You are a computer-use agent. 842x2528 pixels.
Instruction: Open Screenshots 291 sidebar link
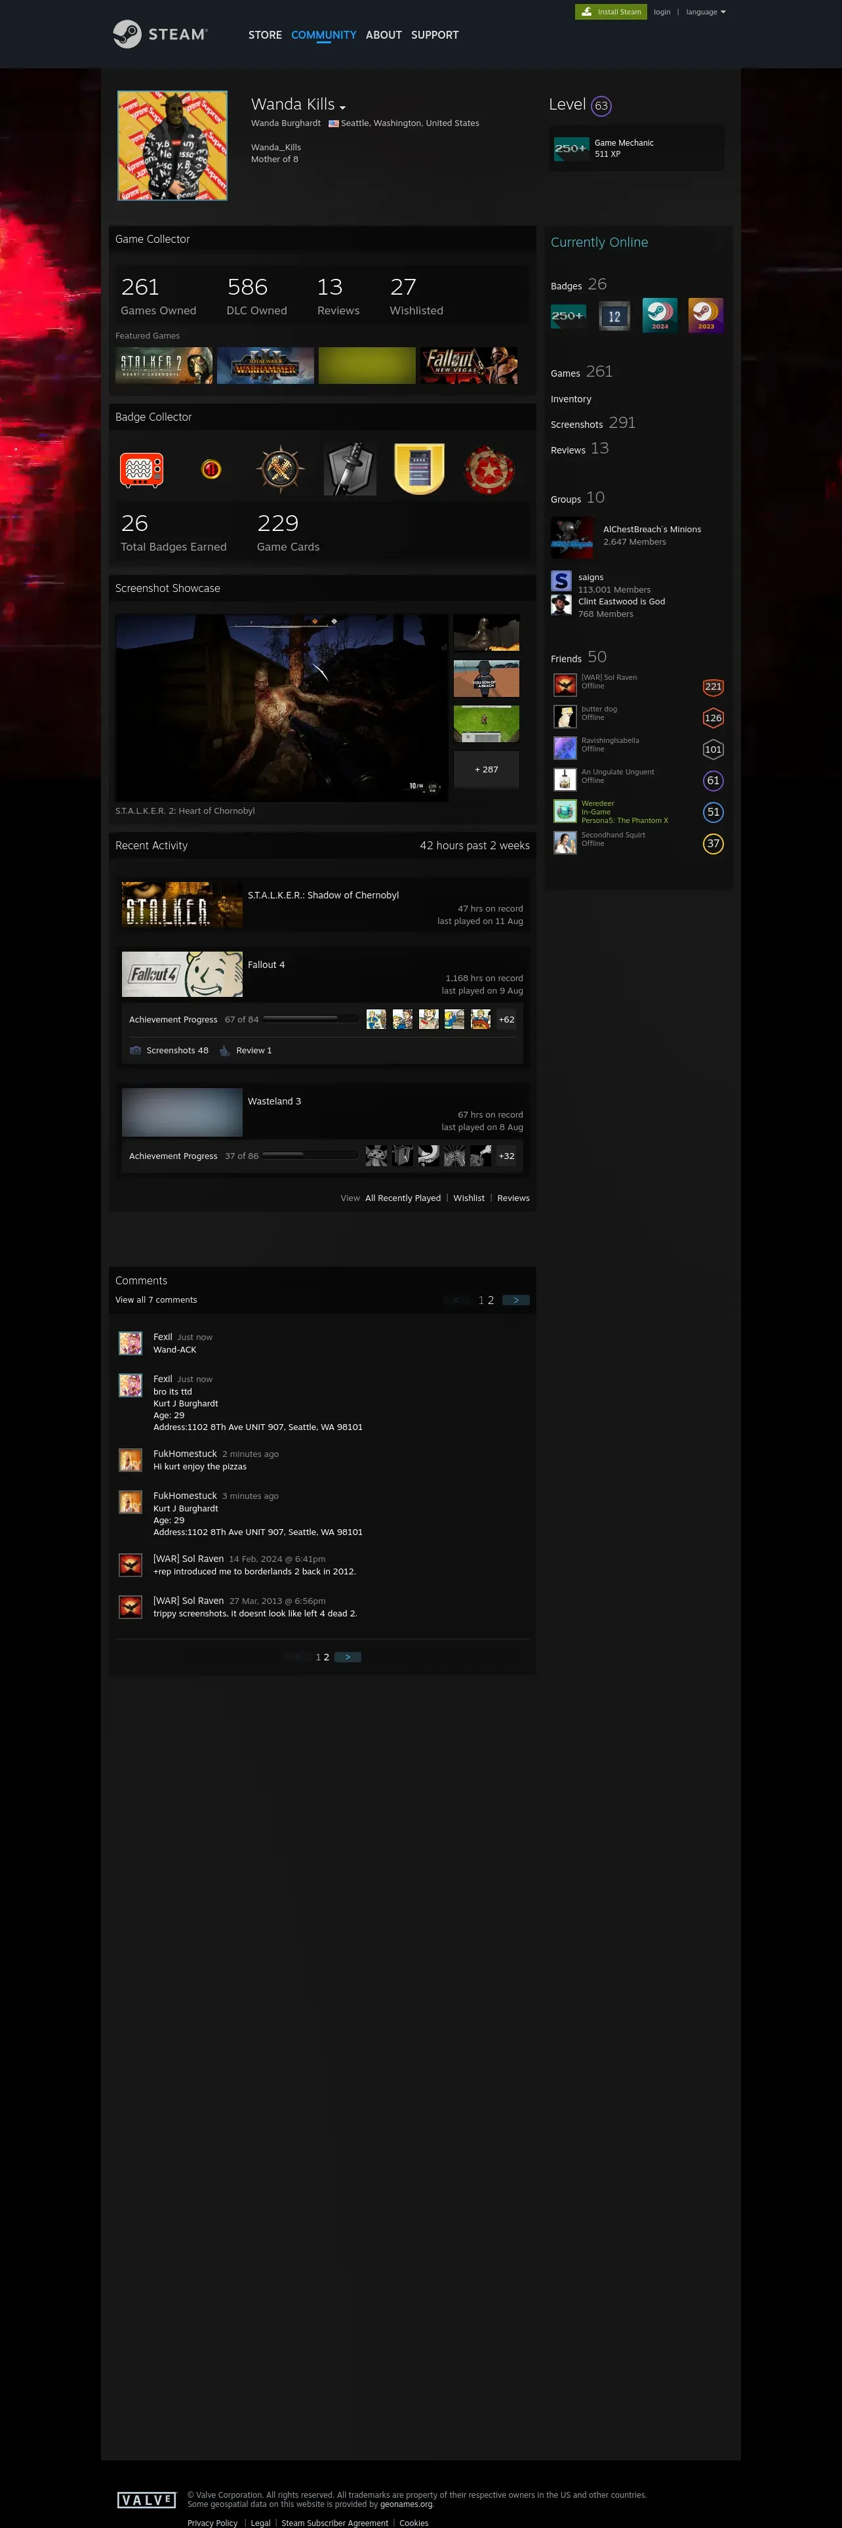(x=593, y=423)
